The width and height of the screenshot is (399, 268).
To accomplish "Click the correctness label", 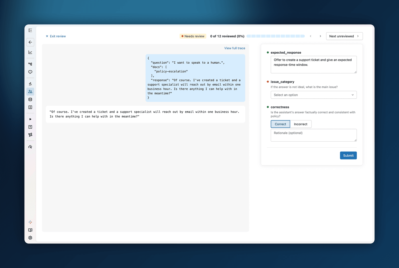I will click(280, 107).
